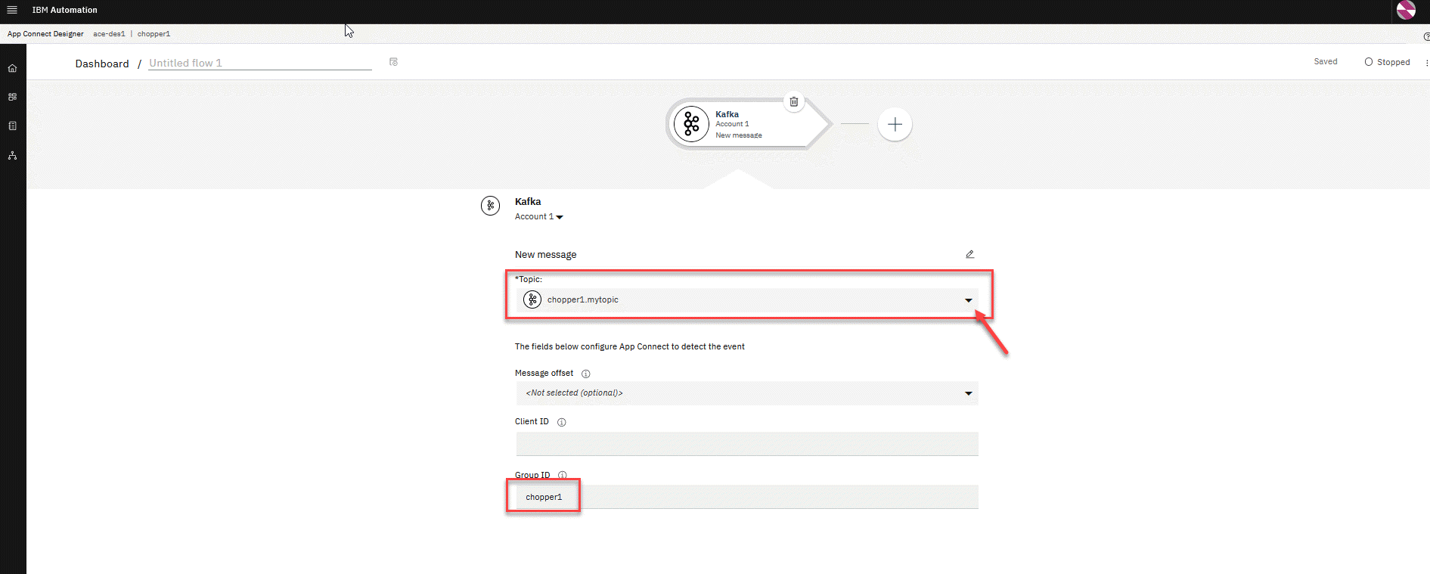Show info for Group ID
The image size is (1430, 574).
pyautogui.click(x=562, y=475)
